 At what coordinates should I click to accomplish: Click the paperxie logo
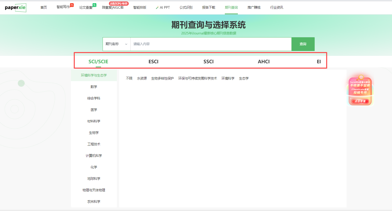pos(15,7)
